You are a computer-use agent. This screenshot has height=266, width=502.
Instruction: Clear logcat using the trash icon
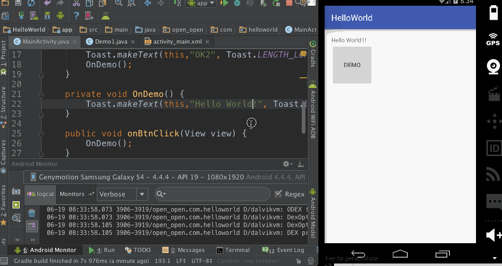32,213
